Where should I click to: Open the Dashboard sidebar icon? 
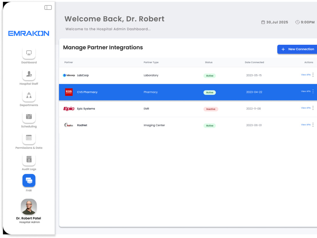point(29,53)
